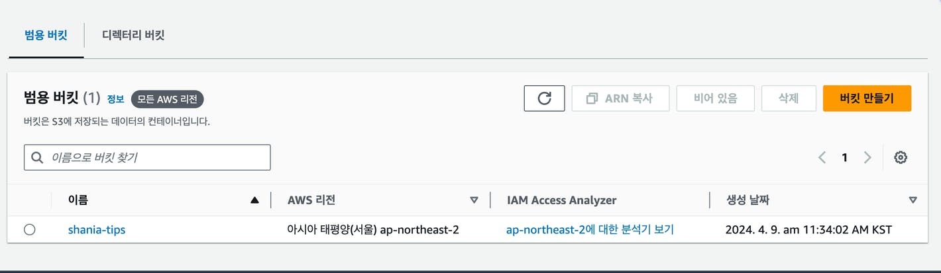Switch to 범용 버킷 tab
Viewport: 941px width, 273px height.
point(46,35)
